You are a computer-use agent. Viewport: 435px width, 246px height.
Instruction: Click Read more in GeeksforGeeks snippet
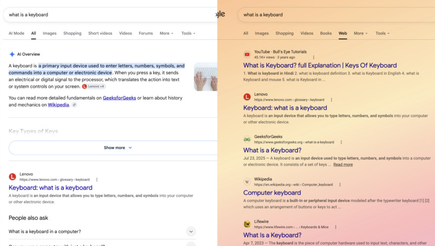(x=343, y=164)
